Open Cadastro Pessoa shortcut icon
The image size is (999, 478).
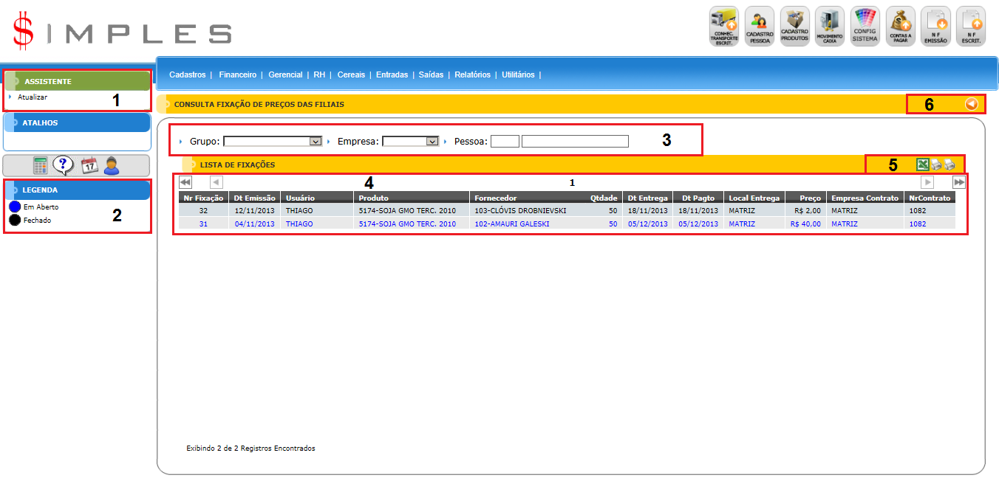[x=760, y=27]
